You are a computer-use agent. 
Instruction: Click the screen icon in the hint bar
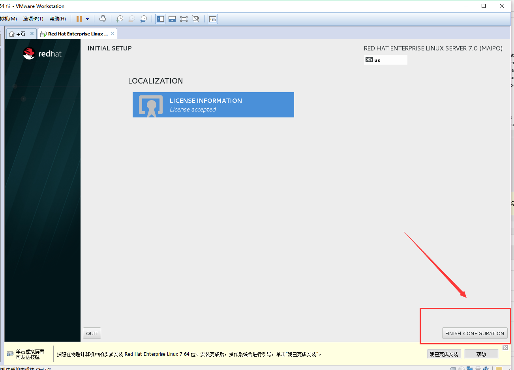[10, 354]
